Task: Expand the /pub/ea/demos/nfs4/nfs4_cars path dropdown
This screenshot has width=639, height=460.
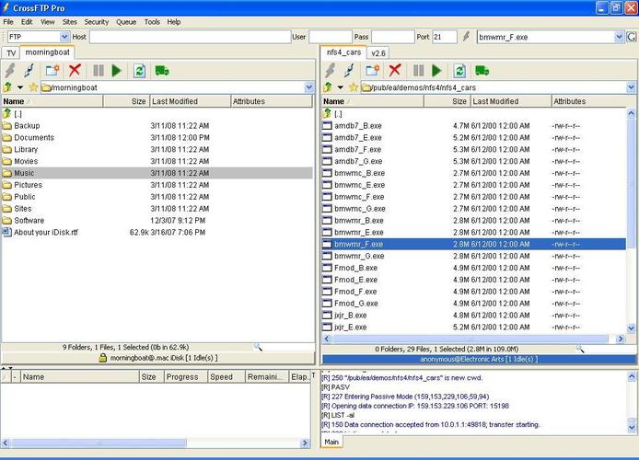Action: click(x=629, y=87)
